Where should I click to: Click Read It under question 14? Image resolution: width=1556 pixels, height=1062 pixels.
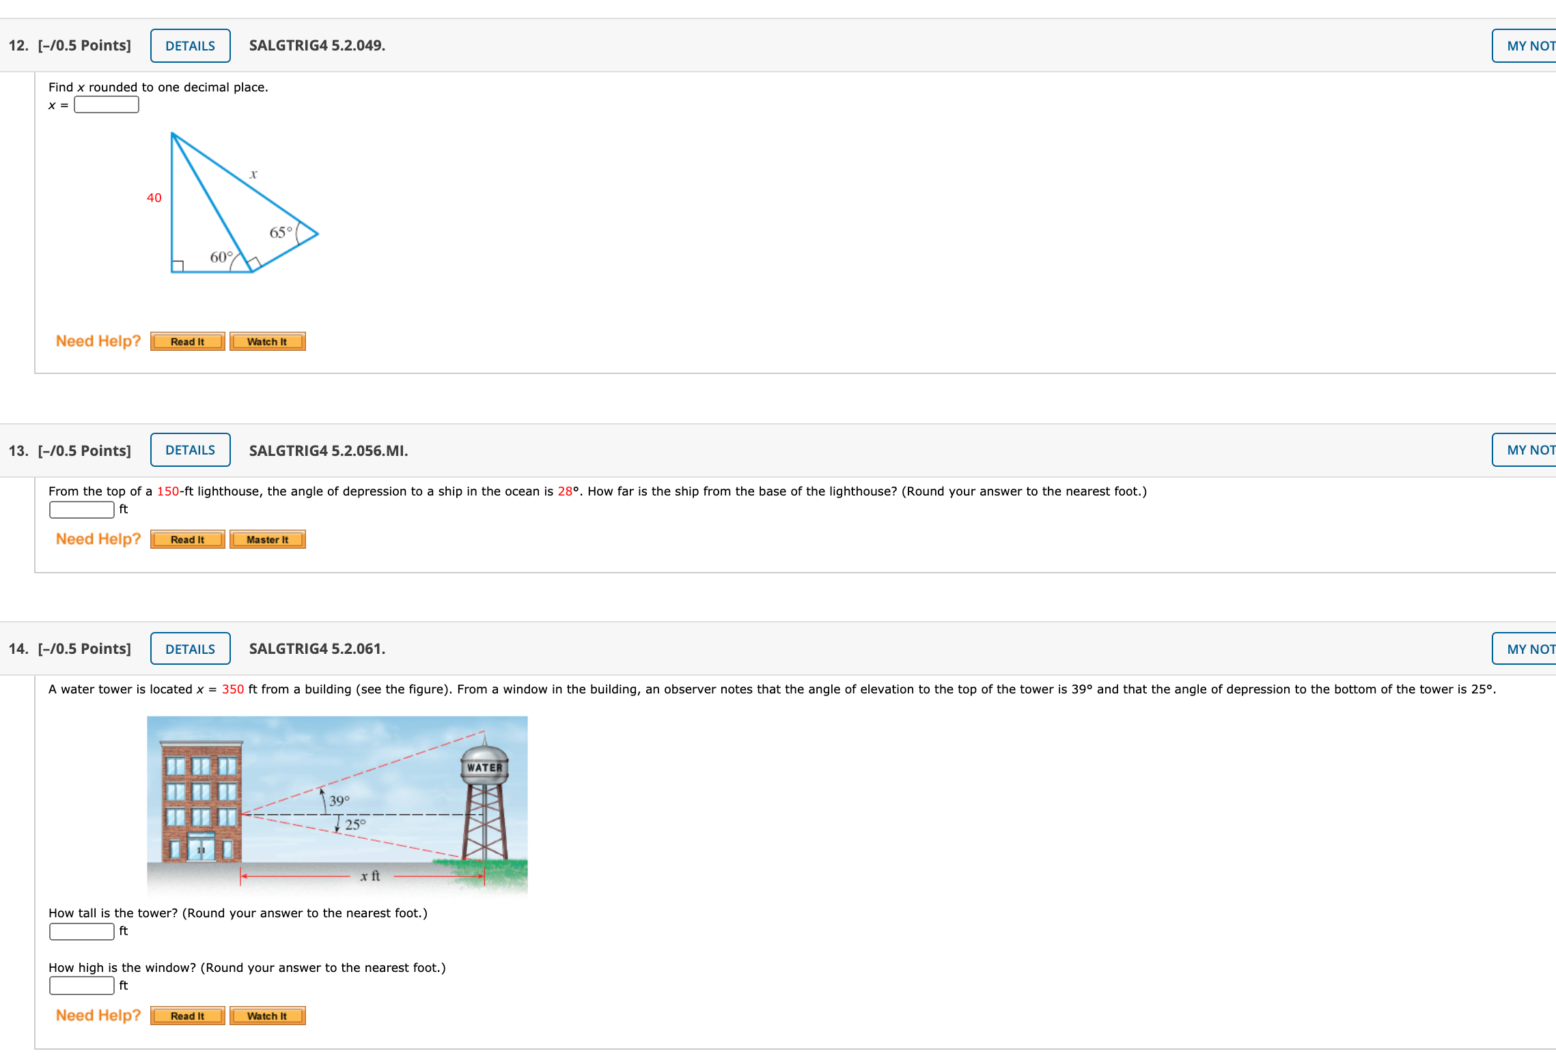(x=187, y=1016)
